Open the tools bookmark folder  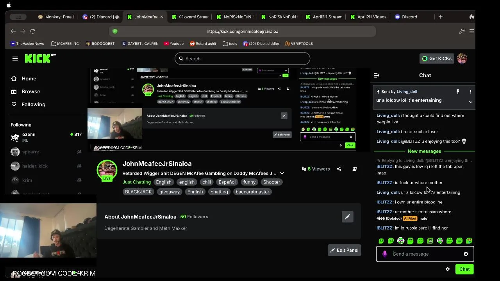[230, 44]
